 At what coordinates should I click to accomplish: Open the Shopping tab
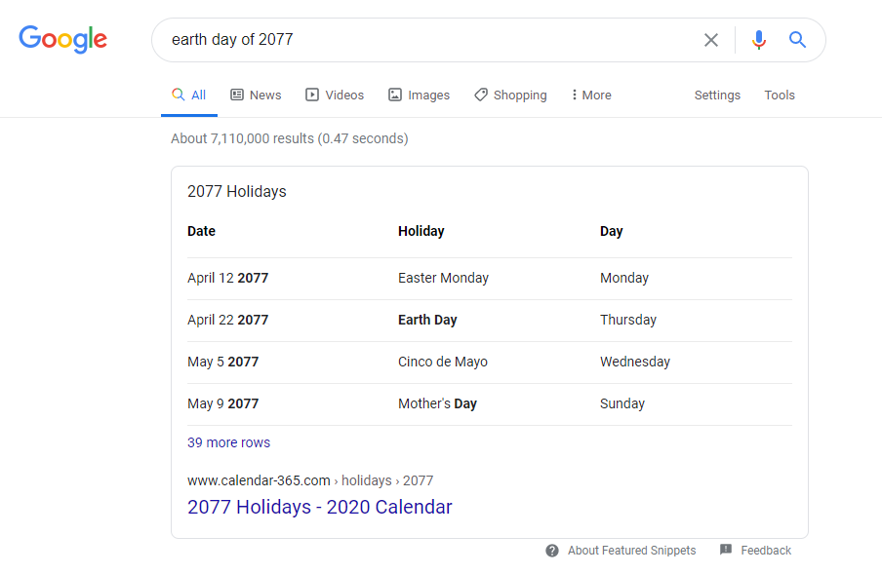coord(510,96)
